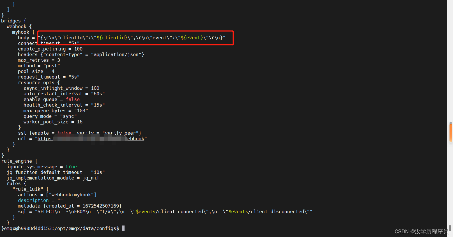
Task: Click 'rule_engine {' line
Action: point(19,161)
